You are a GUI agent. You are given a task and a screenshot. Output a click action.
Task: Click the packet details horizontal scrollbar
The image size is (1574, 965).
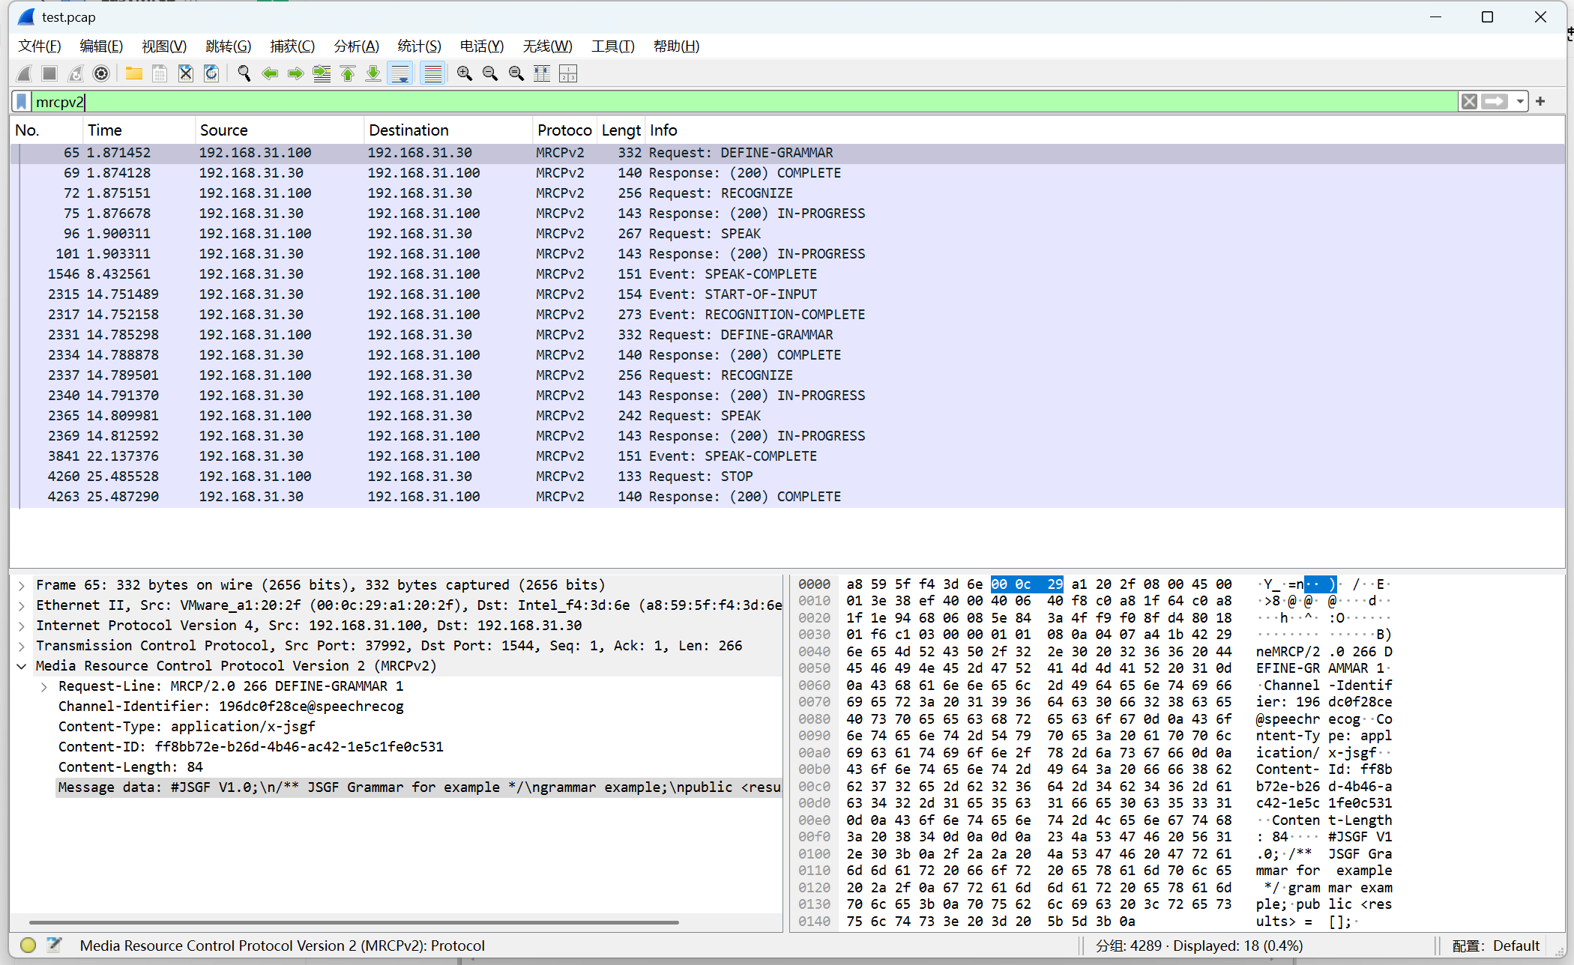point(352,922)
